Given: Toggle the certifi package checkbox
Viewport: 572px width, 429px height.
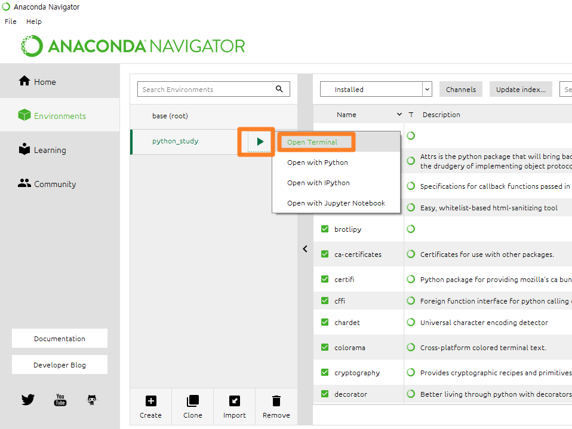Looking at the screenshot, I should pos(325,279).
